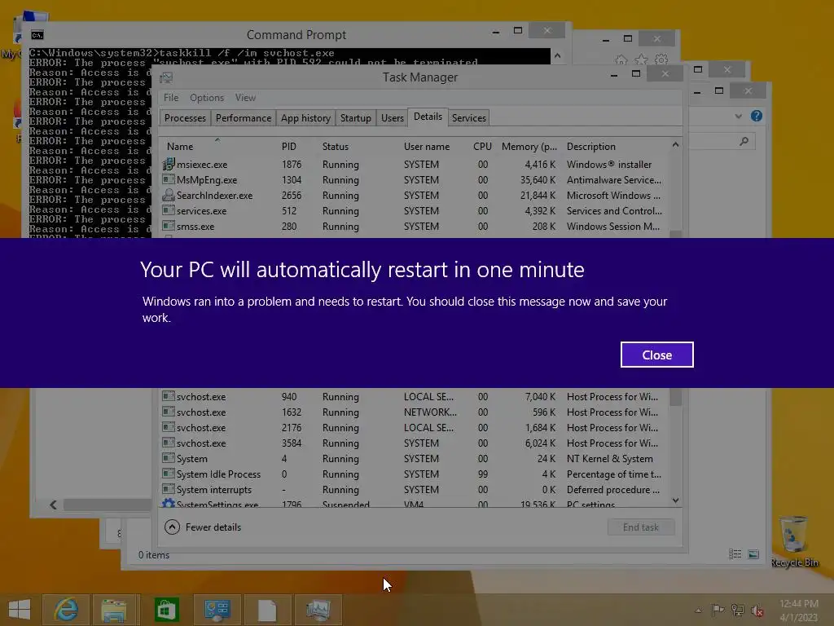The width and height of the screenshot is (834, 626).
Task: Open the Task Manager File menu
Action: coord(171,98)
